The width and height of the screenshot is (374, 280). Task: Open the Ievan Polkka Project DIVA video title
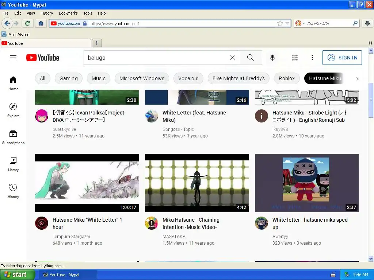pyautogui.click(x=88, y=116)
